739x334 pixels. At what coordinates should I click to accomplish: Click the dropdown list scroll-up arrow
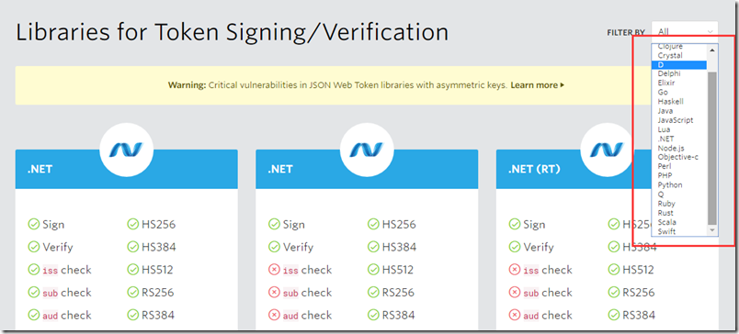pos(711,50)
